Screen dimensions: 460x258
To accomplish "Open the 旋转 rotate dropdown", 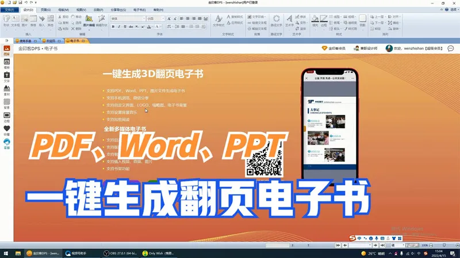I will coord(394,29).
